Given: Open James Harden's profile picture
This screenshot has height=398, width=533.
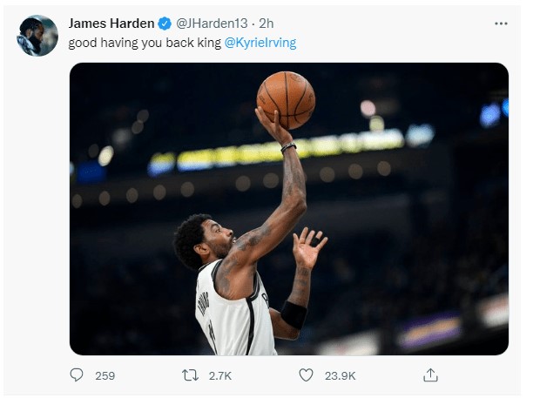Looking at the screenshot, I should [x=37, y=35].
